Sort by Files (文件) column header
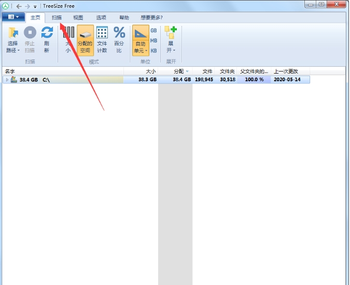 [x=203, y=72]
